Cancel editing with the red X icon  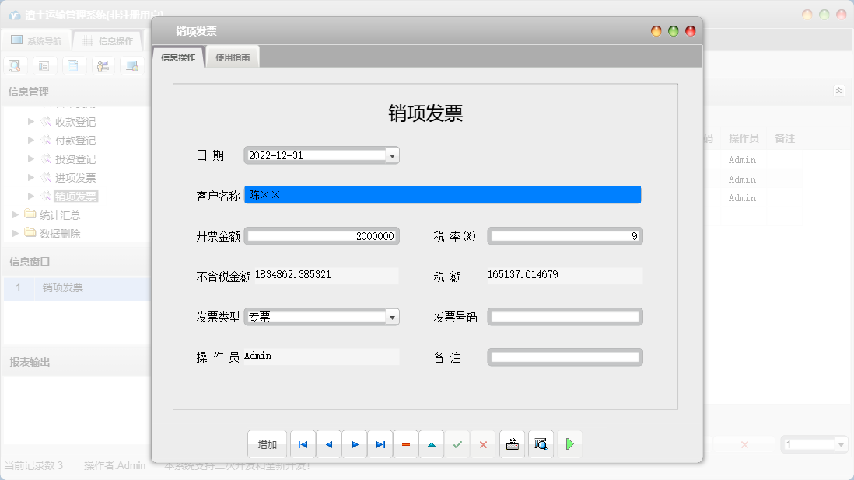click(482, 444)
